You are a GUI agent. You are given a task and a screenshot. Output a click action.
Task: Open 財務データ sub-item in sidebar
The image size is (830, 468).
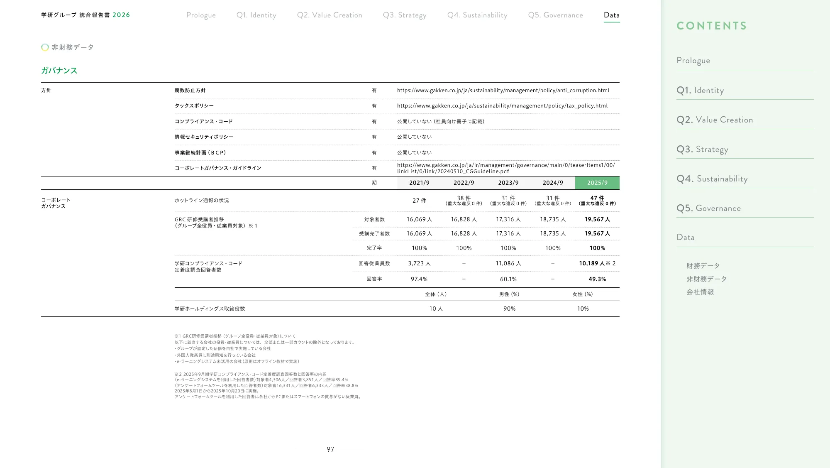tap(703, 266)
